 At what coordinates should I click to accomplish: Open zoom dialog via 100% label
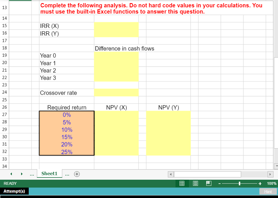[x=272, y=183]
